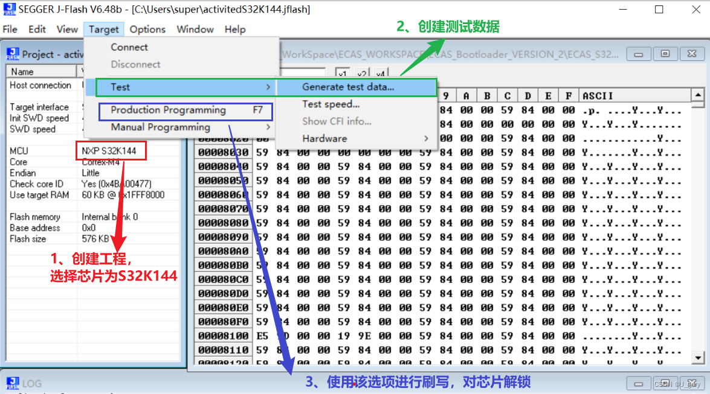Expand the Manual Programming submenu arrow
Screen dimensions: 710x394
268,127
